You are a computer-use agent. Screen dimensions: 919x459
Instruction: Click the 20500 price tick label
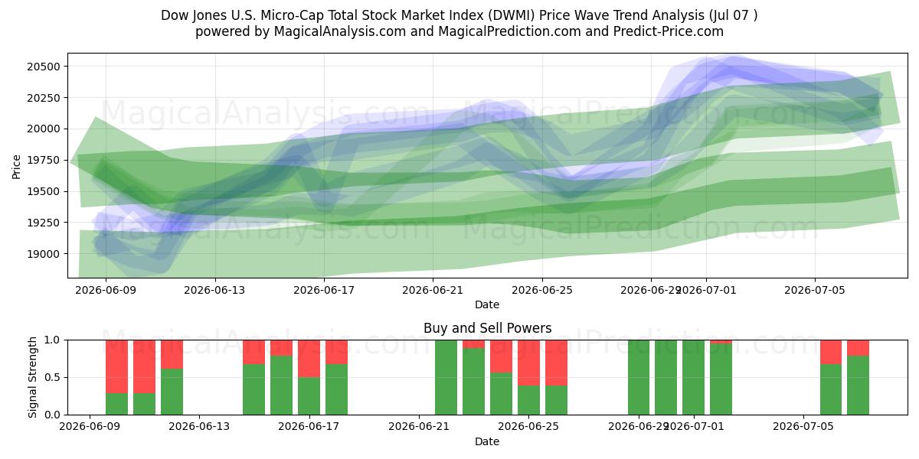(44, 67)
